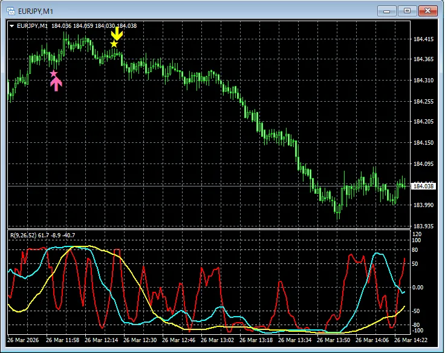Viewport: 445px width, 353px height.
Task: Click the 184.255 price scale label
Action: pyautogui.click(x=423, y=102)
